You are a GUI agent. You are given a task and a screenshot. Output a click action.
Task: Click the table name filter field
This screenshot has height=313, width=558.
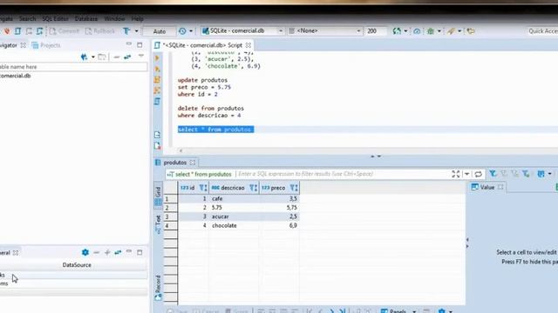(x=73, y=67)
